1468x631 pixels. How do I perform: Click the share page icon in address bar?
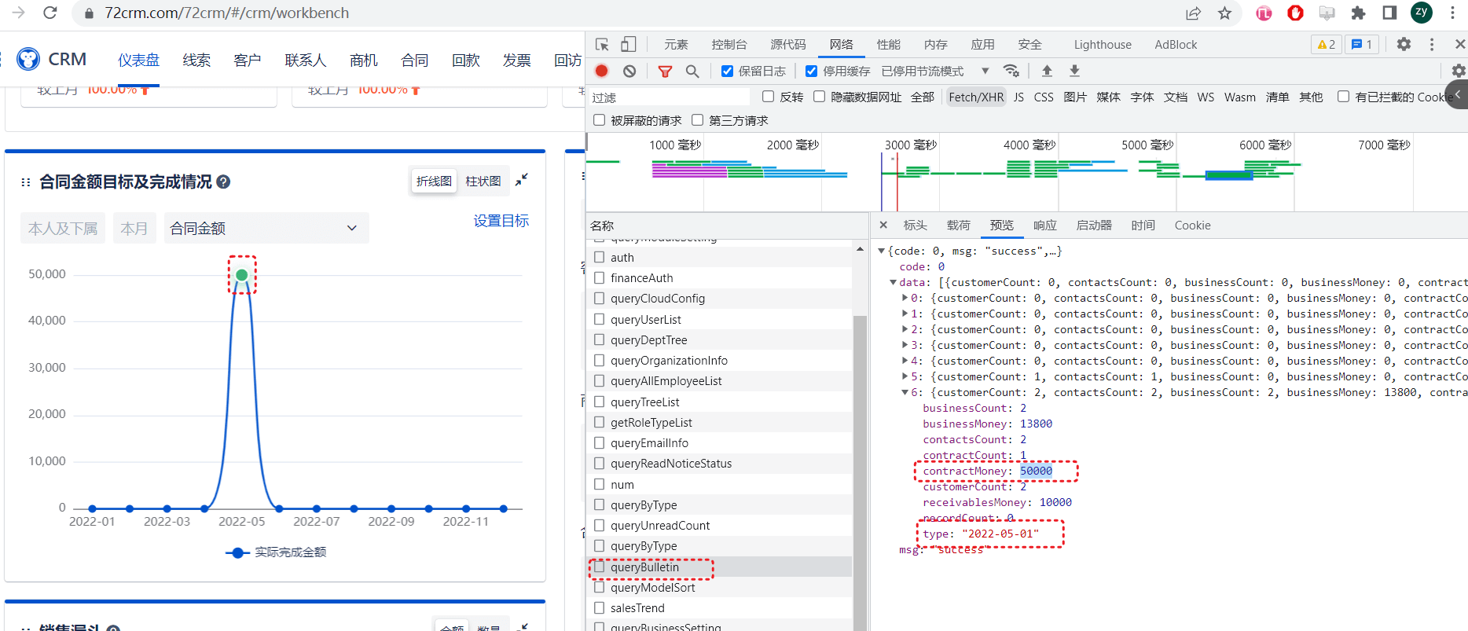[x=1193, y=13]
